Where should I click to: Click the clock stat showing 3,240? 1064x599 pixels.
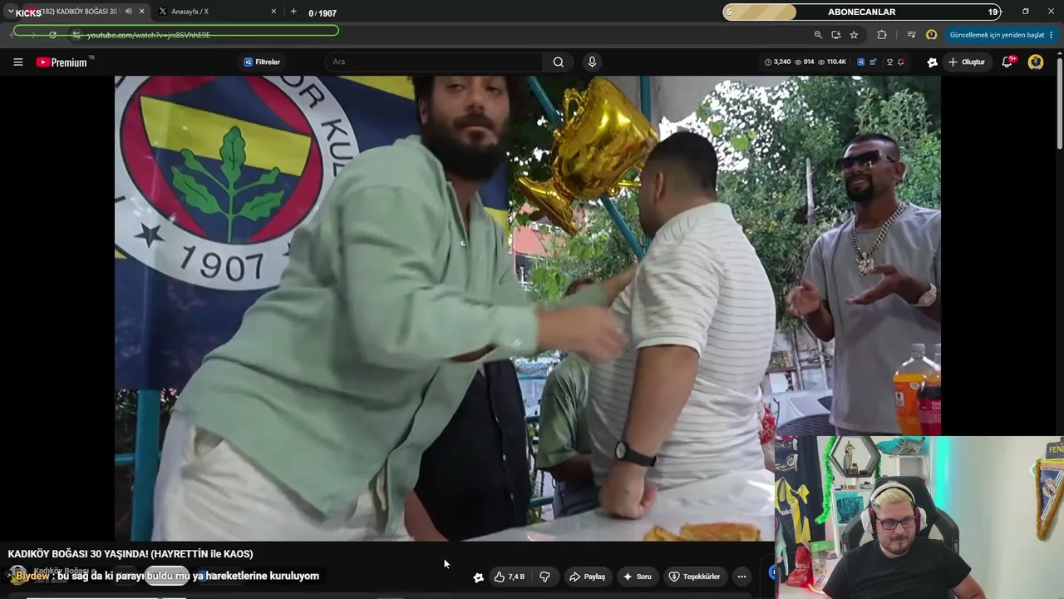click(x=778, y=62)
